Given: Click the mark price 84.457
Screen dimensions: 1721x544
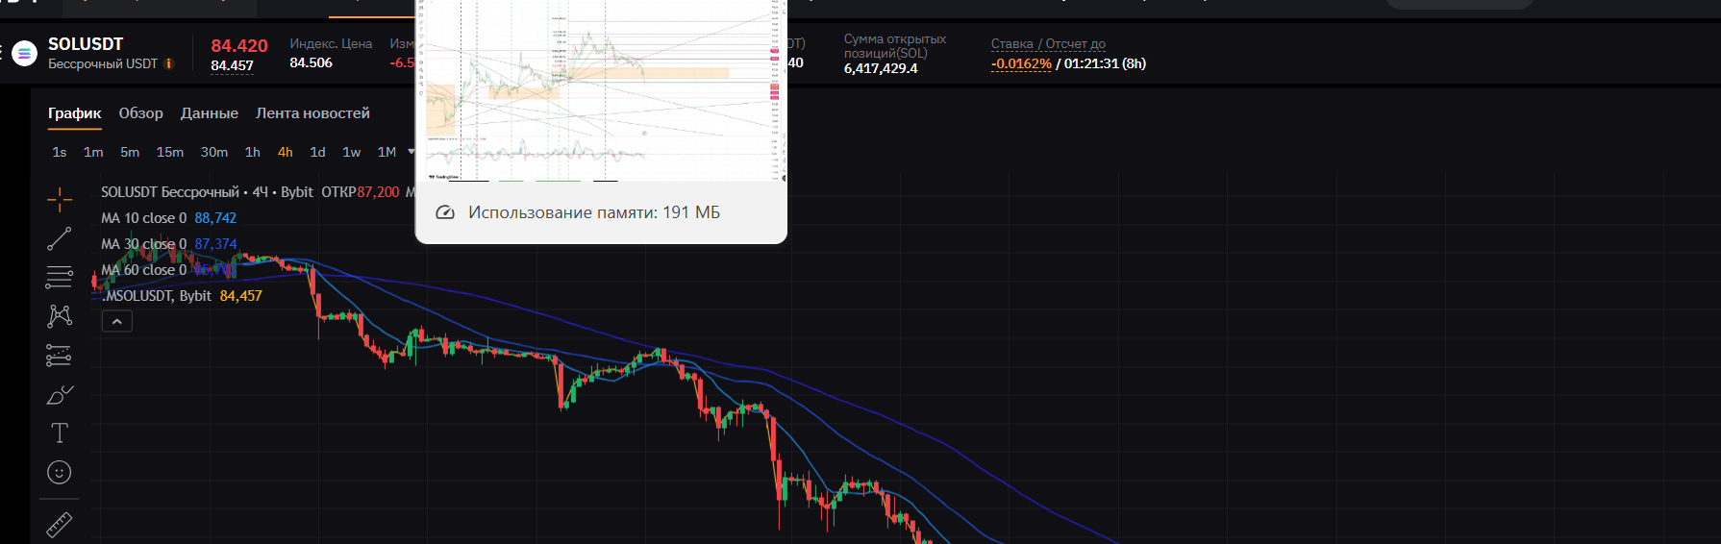Looking at the screenshot, I should coord(233,66).
